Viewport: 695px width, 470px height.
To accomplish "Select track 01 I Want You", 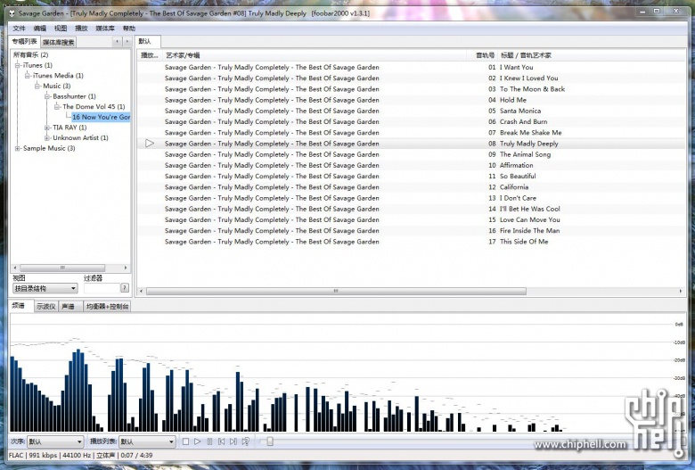I will [411, 67].
